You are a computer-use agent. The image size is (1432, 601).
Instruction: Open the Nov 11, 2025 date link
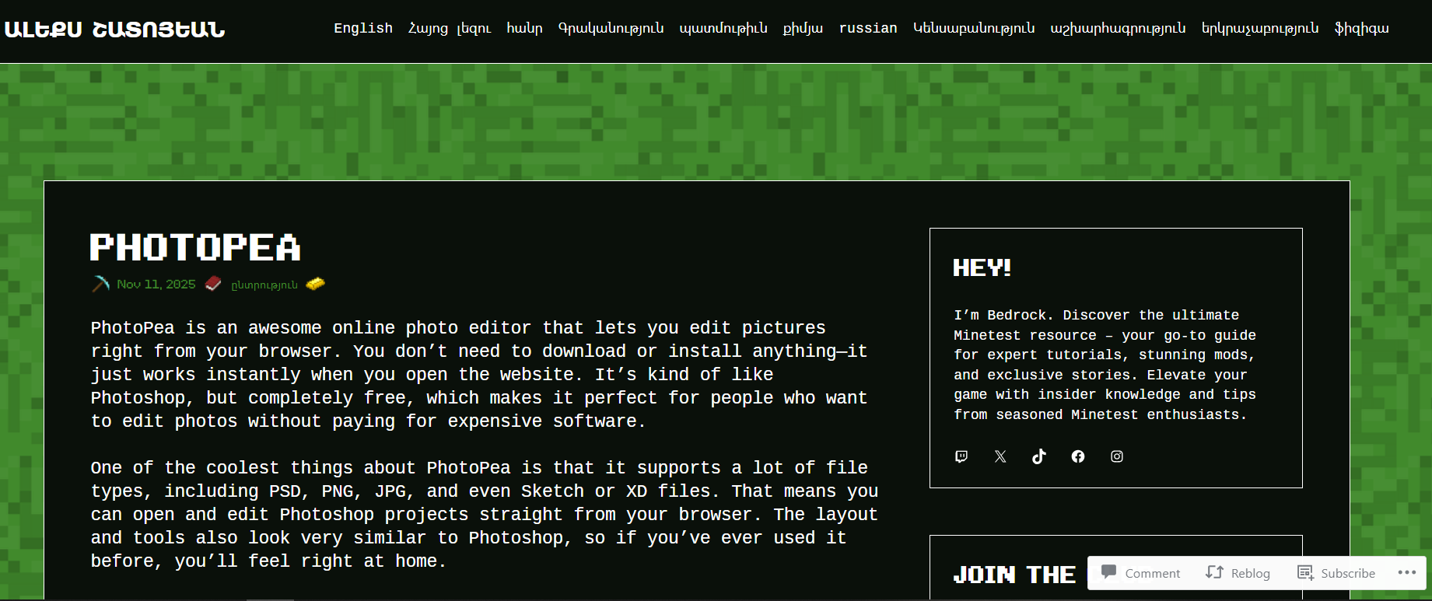[x=156, y=285]
